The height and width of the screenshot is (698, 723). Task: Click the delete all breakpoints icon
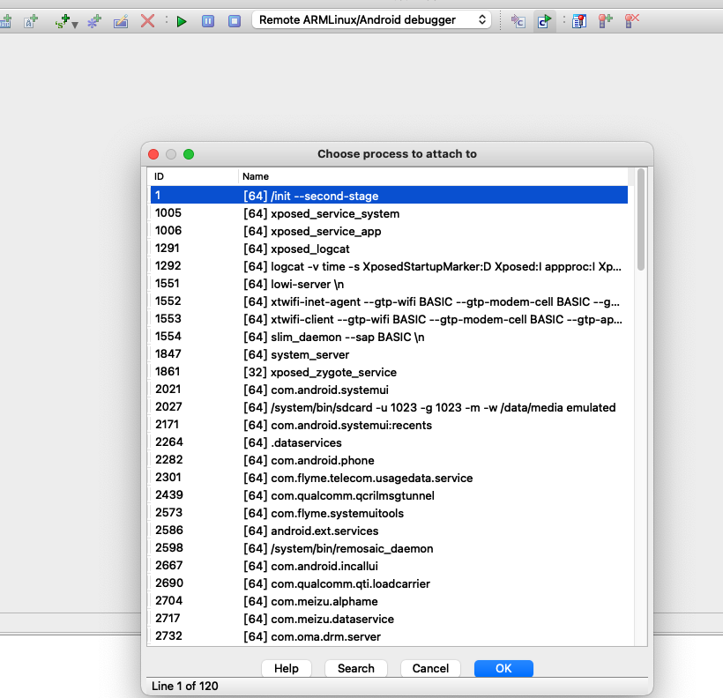(x=632, y=20)
